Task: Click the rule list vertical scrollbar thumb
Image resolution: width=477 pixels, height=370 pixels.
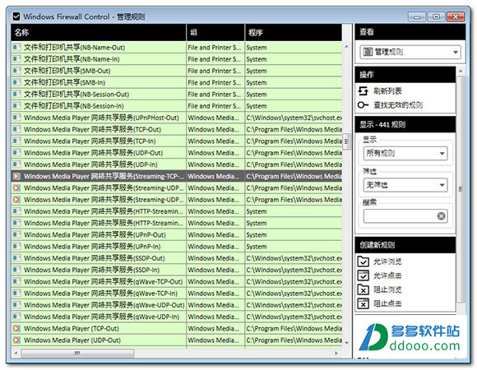Action: tap(346, 141)
